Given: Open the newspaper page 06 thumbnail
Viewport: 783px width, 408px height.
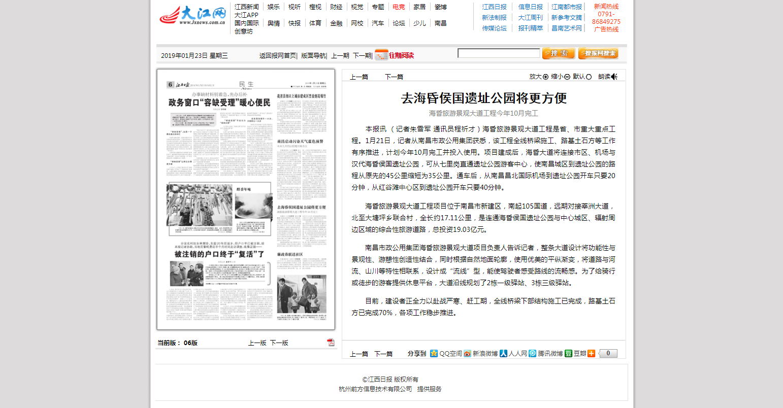Looking at the screenshot, I should 246,199.
